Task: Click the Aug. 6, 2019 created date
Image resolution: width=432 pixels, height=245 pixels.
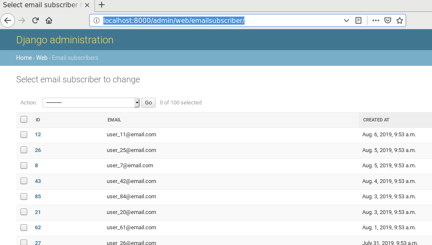Action: pos(389,135)
